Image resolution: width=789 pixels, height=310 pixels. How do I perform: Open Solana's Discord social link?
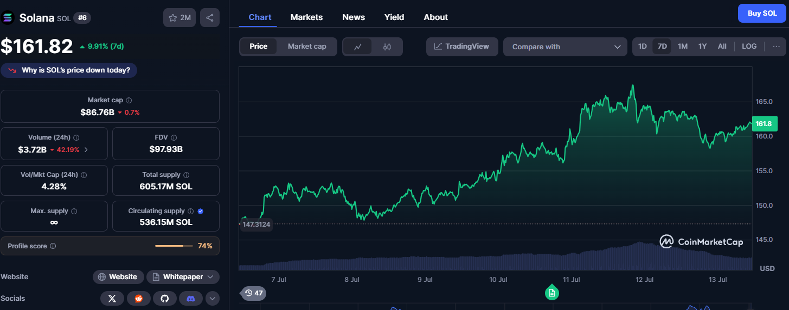click(x=191, y=298)
